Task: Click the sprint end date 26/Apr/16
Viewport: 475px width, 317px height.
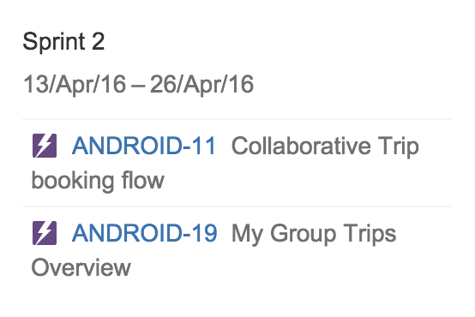Action: click(201, 84)
